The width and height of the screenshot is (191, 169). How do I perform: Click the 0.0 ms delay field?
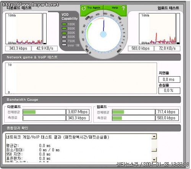(x=169, y=79)
